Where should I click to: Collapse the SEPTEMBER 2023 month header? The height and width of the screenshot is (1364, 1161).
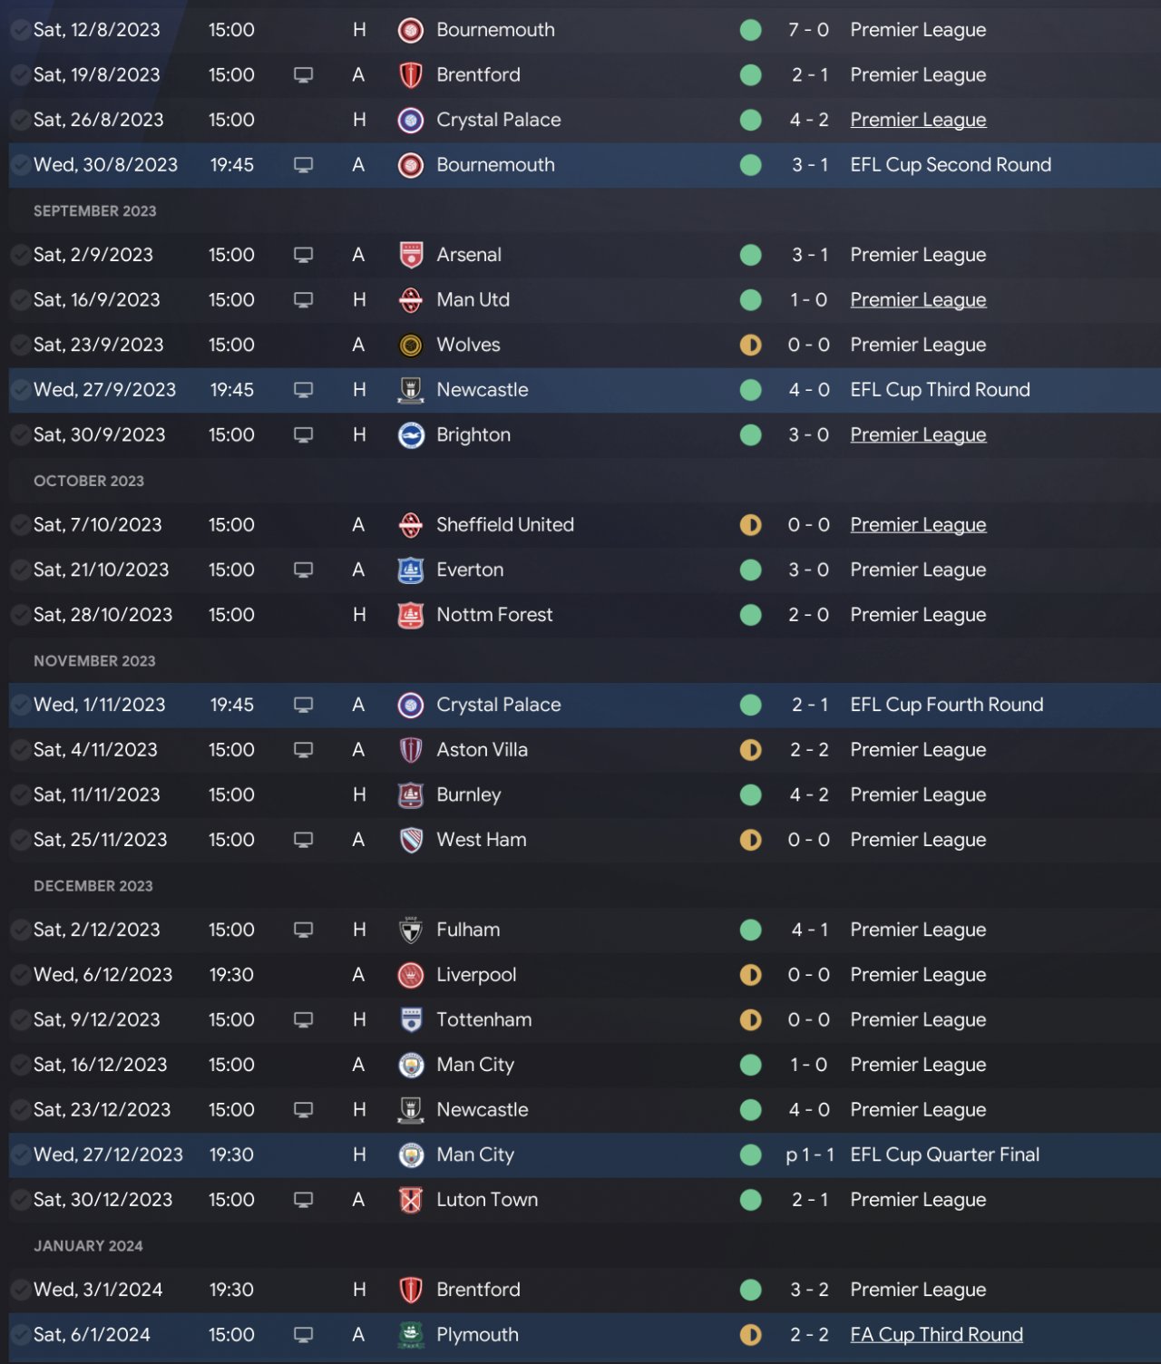pos(95,211)
